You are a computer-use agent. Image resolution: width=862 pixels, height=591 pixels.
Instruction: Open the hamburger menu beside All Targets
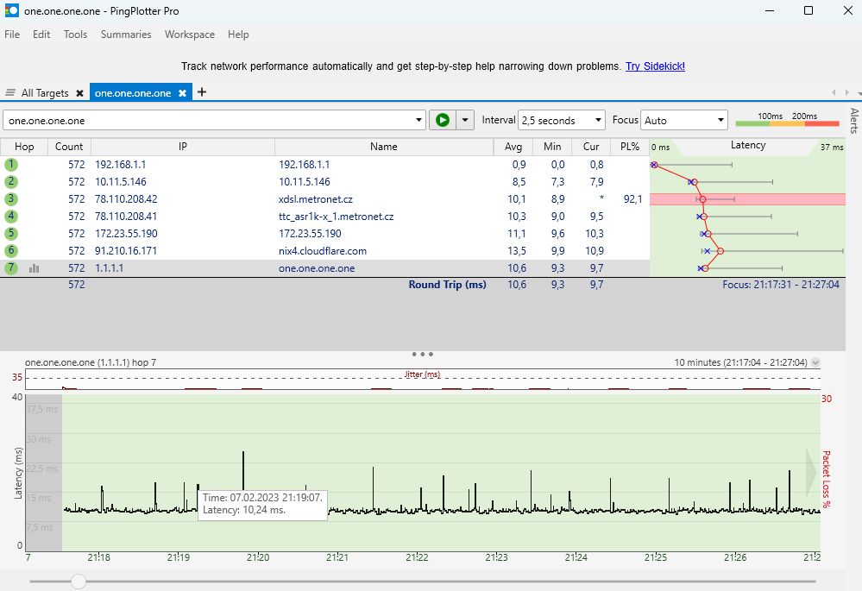[x=9, y=92]
